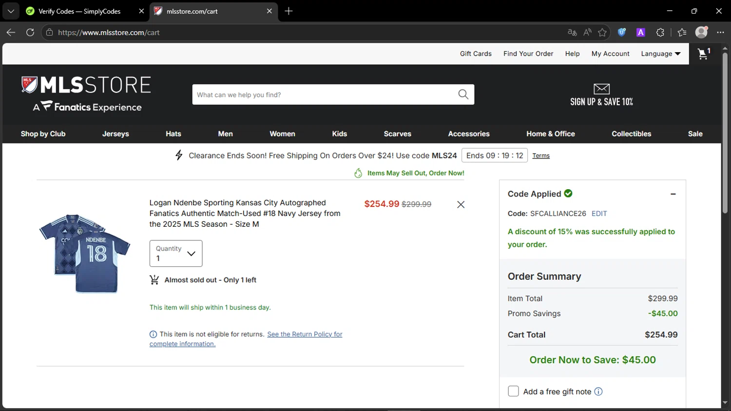Screen dimensions: 731x411
Task: Minimize the browser window
Action: coord(670,11)
